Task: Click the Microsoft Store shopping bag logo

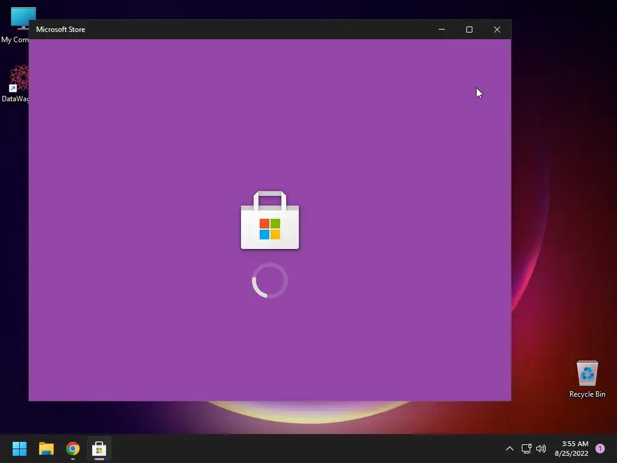Action: pos(270,220)
